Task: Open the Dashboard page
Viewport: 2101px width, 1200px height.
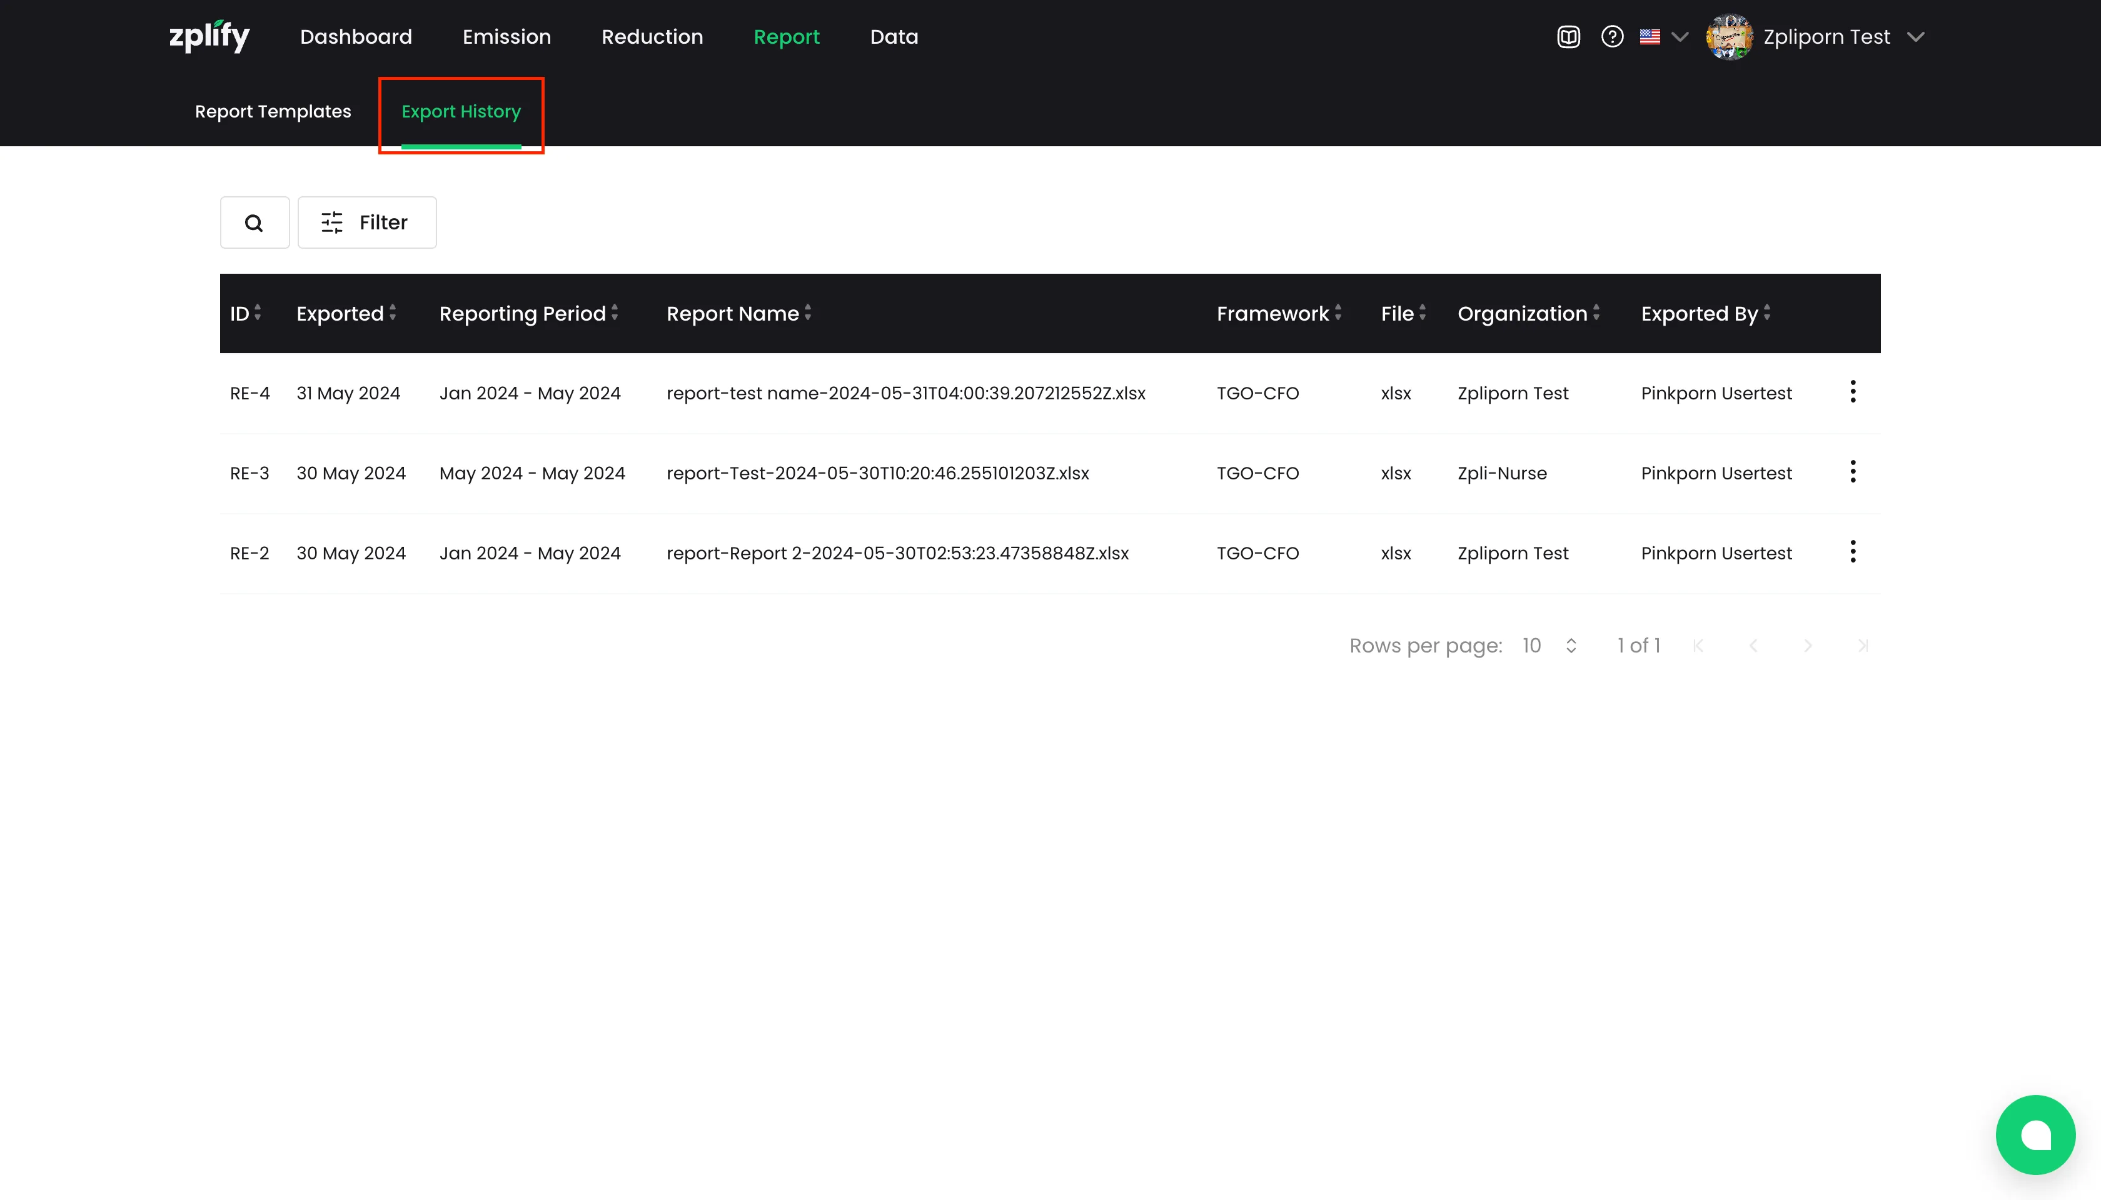Action: click(x=355, y=37)
